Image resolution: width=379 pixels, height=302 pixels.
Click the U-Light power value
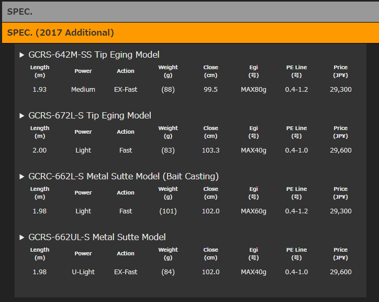(x=83, y=272)
